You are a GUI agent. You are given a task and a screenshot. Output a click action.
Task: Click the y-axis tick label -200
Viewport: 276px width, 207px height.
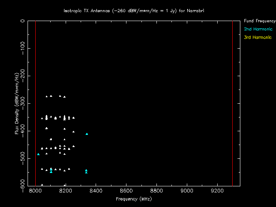pyautogui.click(x=22, y=76)
